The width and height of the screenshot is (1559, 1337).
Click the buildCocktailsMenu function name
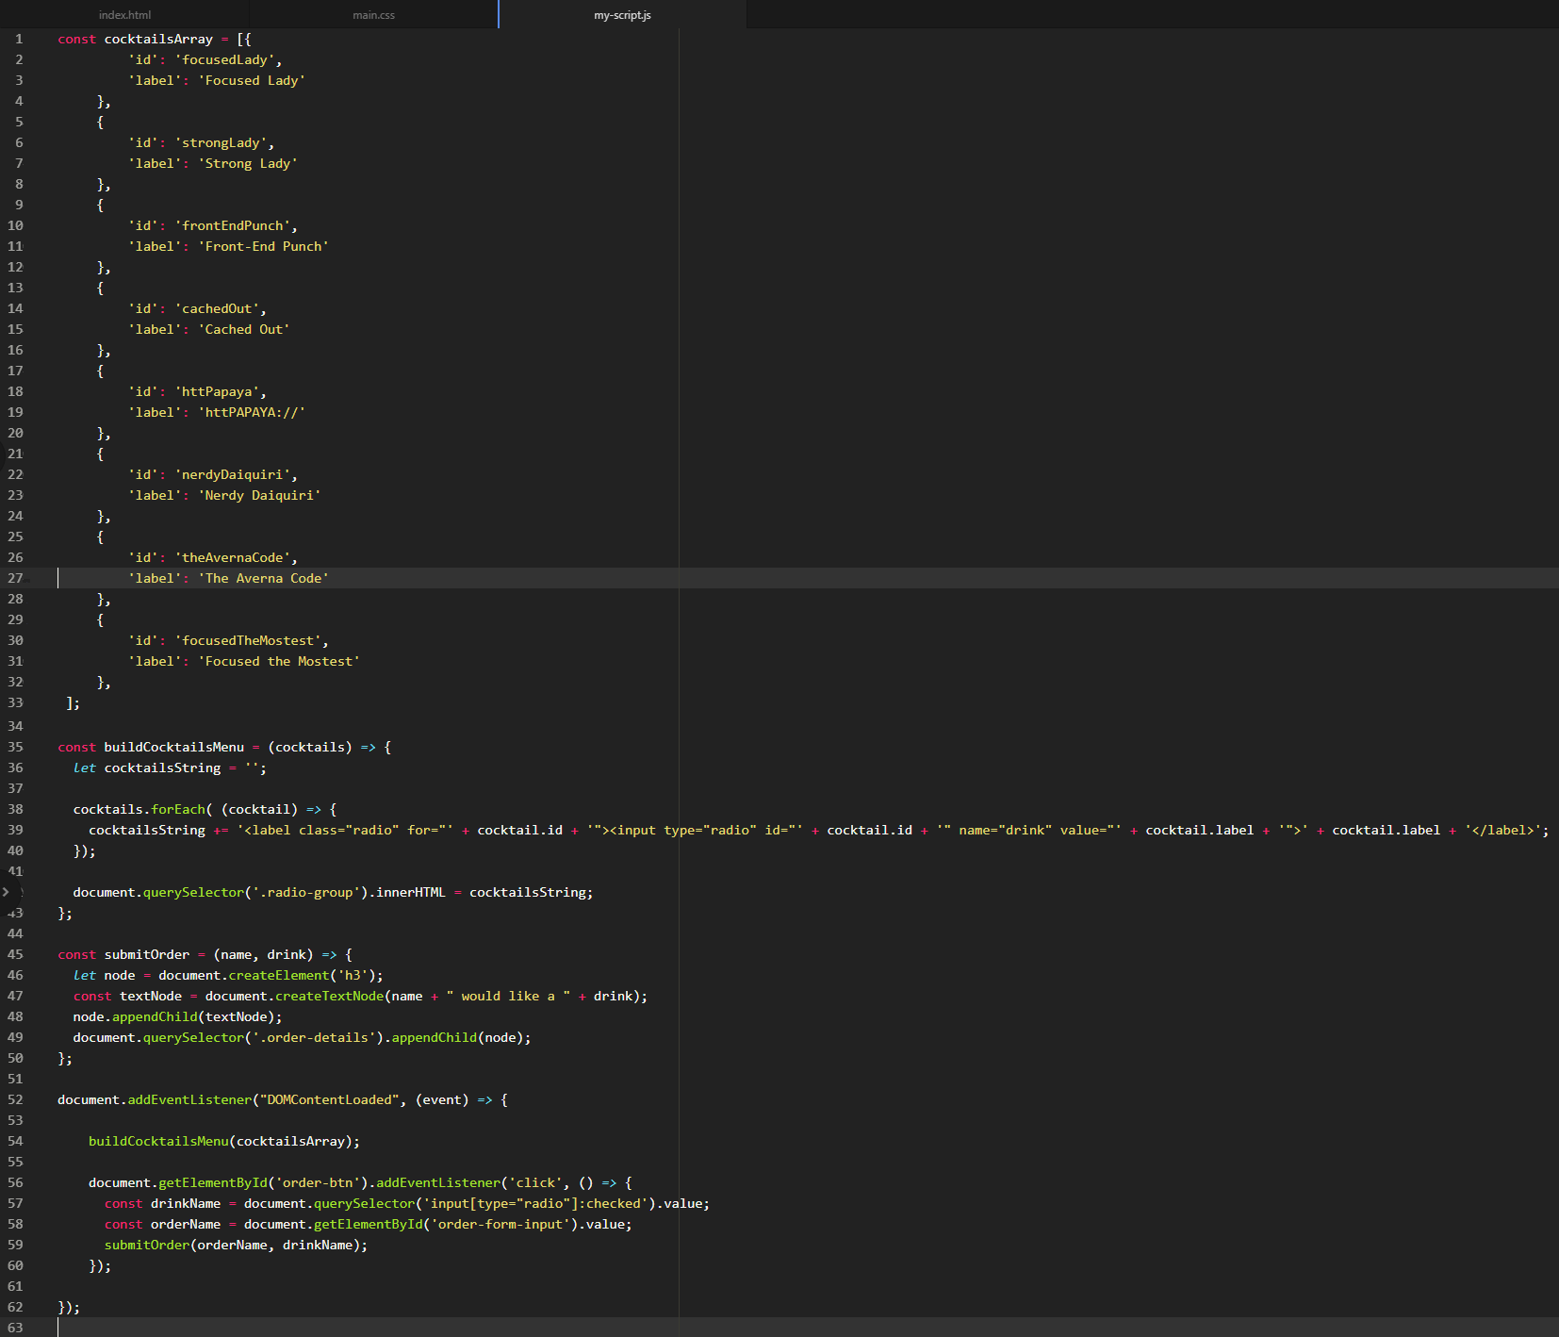click(x=173, y=746)
